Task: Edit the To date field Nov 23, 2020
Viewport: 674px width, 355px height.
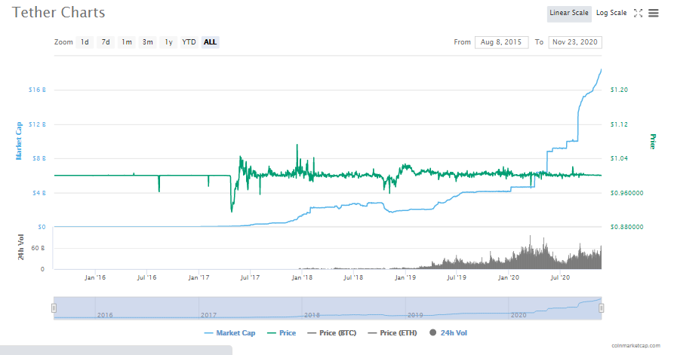Action: [575, 42]
